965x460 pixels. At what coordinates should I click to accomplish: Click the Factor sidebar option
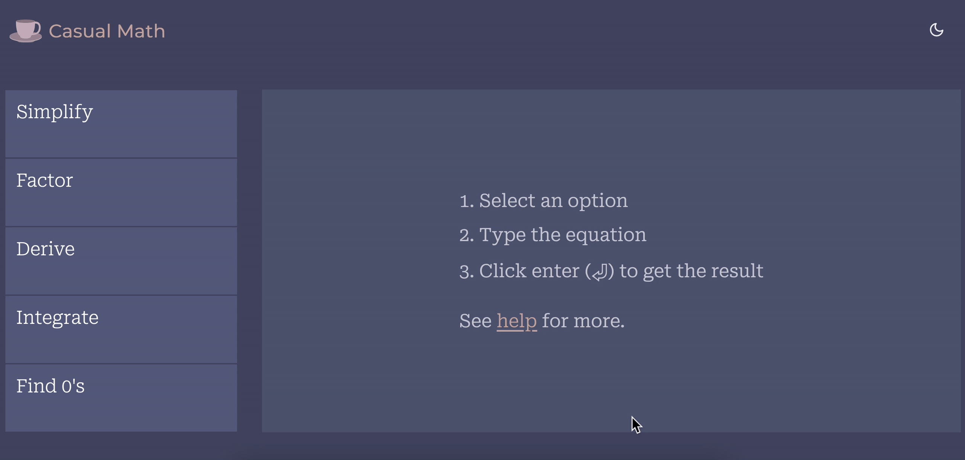tap(121, 179)
